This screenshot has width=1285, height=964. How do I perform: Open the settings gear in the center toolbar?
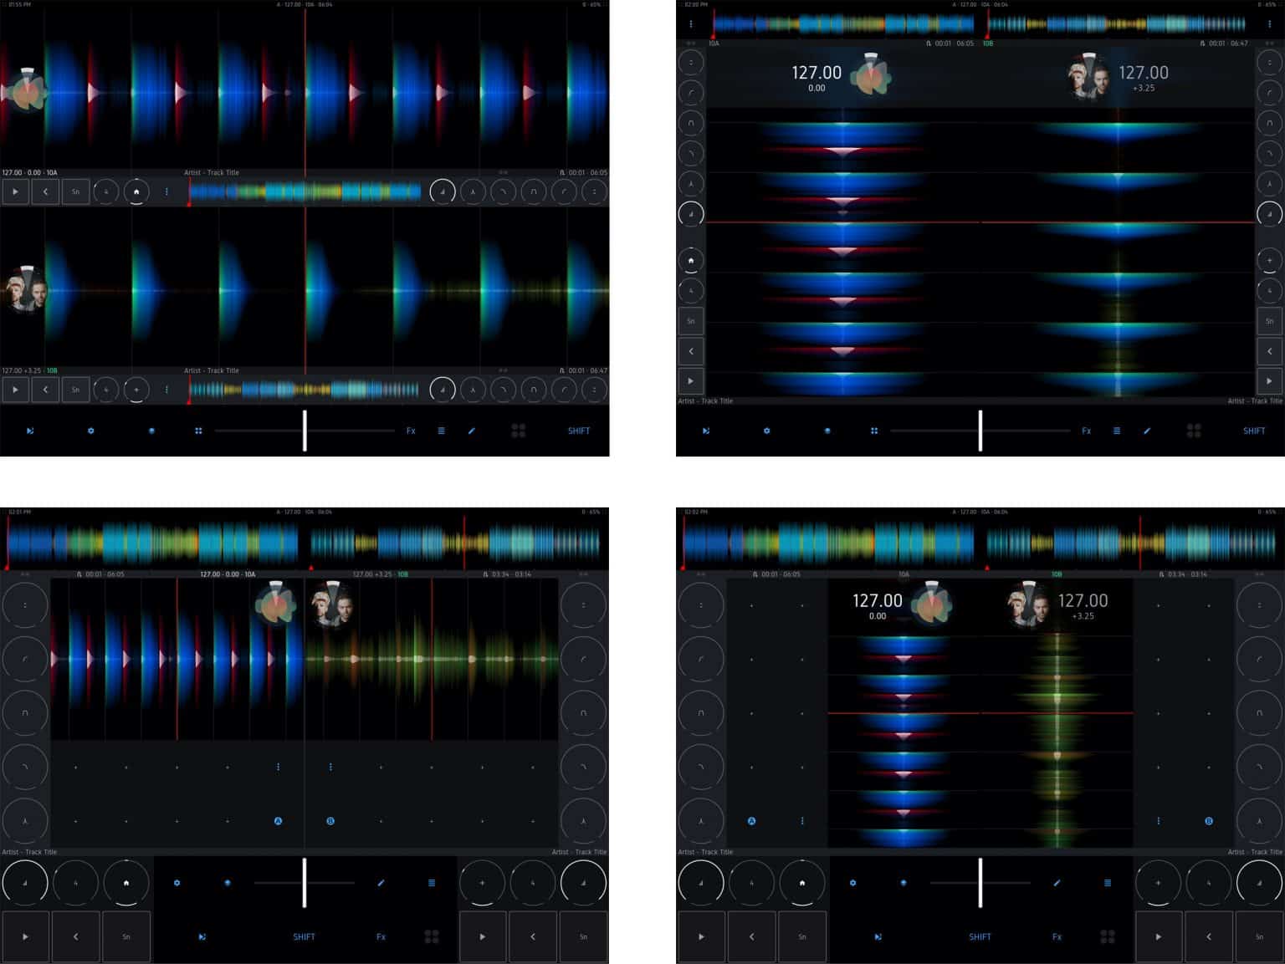coord(90,431)
